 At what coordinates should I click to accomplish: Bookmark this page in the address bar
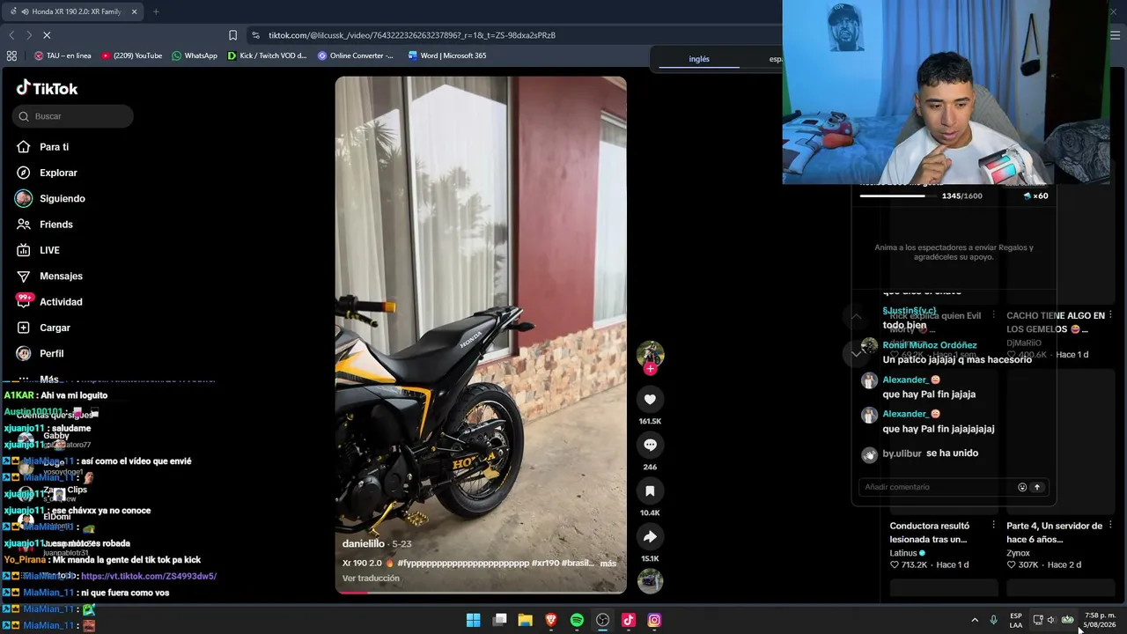(232, 35)
